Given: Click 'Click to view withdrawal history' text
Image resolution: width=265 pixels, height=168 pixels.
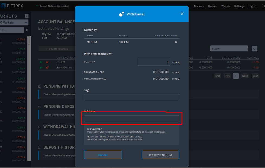Looking at the screenshot, I should 59,135.
